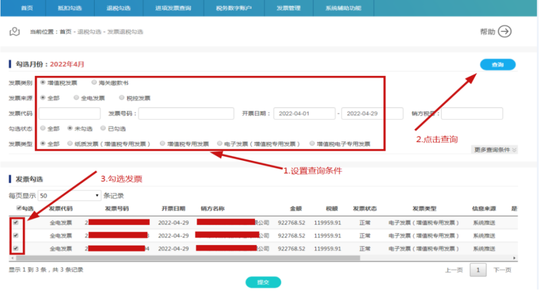The image size is (540, 294).
Task: Expand 更多查询条件 for more filters
Action: point(493,150)
